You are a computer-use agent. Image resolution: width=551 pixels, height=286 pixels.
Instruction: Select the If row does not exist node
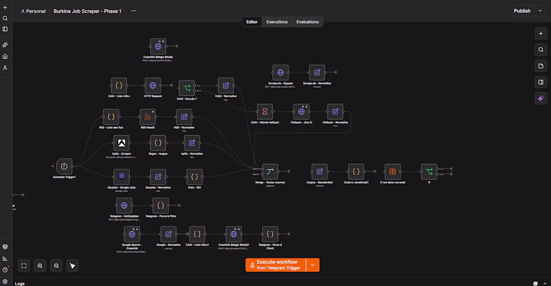click(x=393, y=171)
